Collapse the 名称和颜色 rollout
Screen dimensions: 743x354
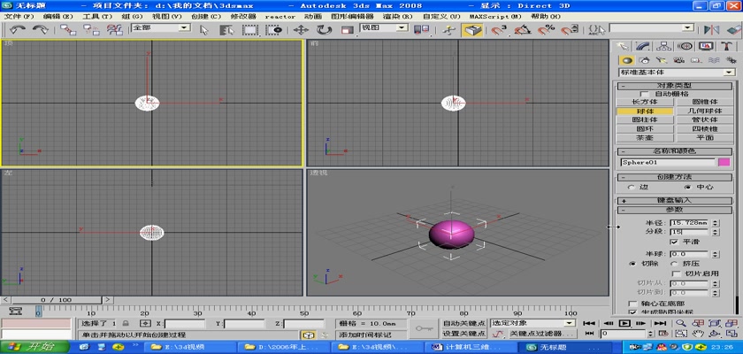pyautogui.click(x=675, y=151)
